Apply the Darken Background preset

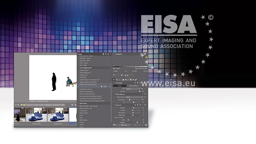85,73
